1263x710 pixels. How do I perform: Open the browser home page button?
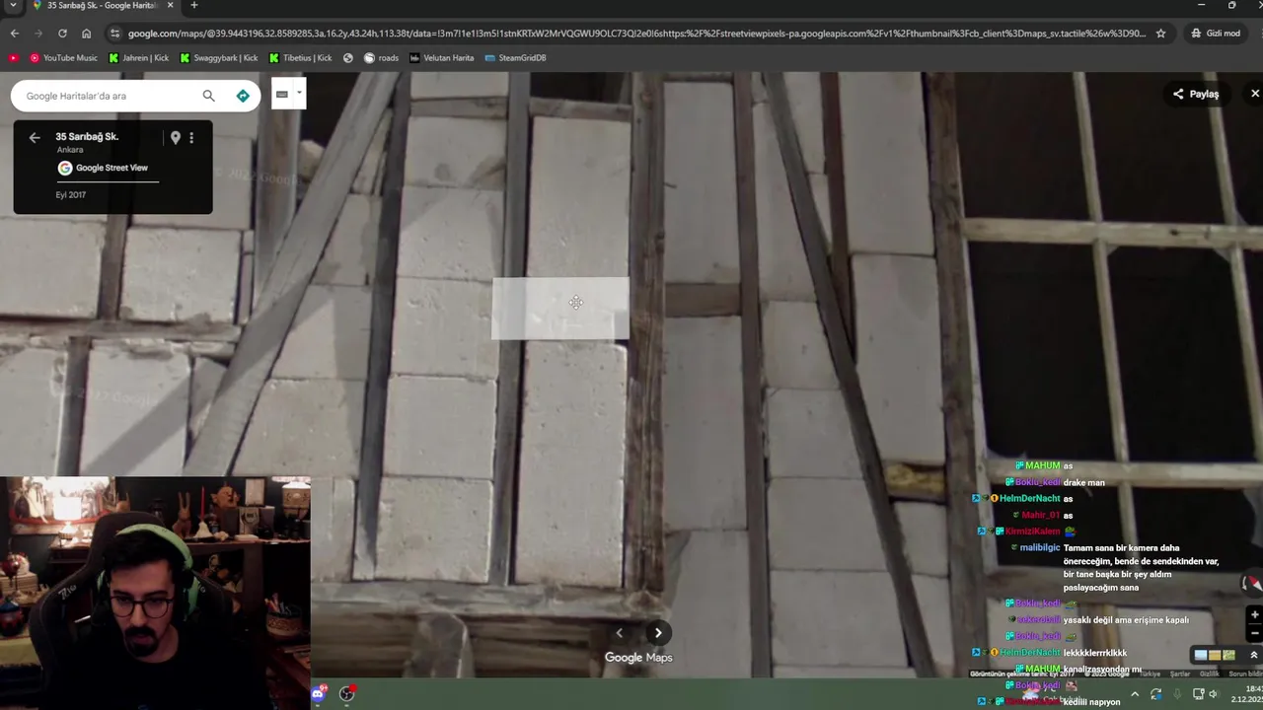tap(86, 34)
